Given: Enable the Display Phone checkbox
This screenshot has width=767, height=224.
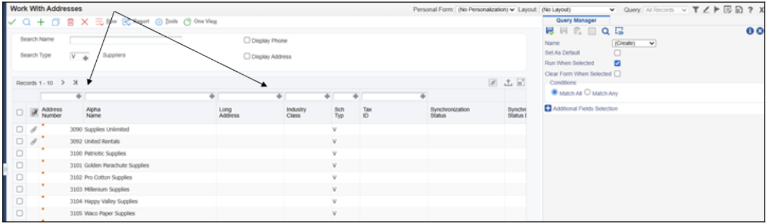Looking at the screenshot, I should [x=247, y=40].
